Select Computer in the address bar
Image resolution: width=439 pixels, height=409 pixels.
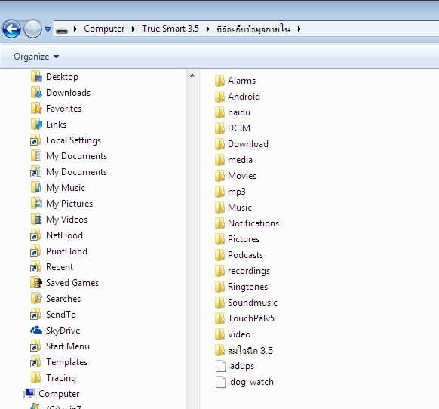click(104, 29)
